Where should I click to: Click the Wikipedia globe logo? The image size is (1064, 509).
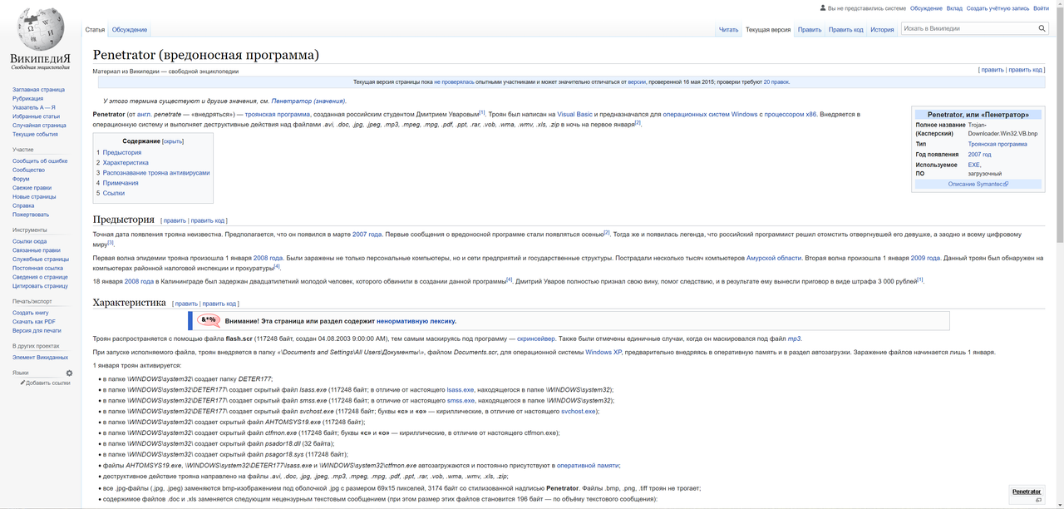pyautogui.click(x=40, y=29)
